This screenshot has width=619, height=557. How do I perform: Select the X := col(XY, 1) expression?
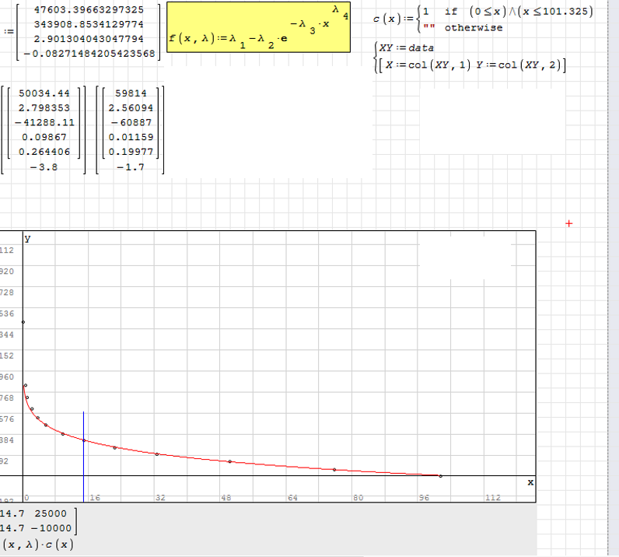point(426,63)
